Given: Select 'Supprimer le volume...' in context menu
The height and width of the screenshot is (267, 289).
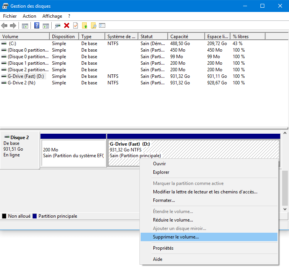Looking at the screenshot, I should [176, 237].
